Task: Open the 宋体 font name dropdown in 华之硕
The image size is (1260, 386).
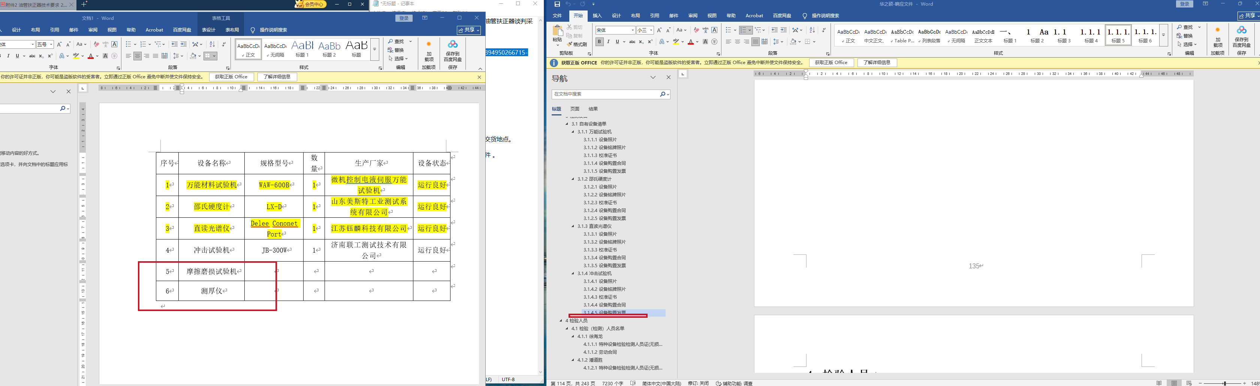Action: click(x=633, y=30)
